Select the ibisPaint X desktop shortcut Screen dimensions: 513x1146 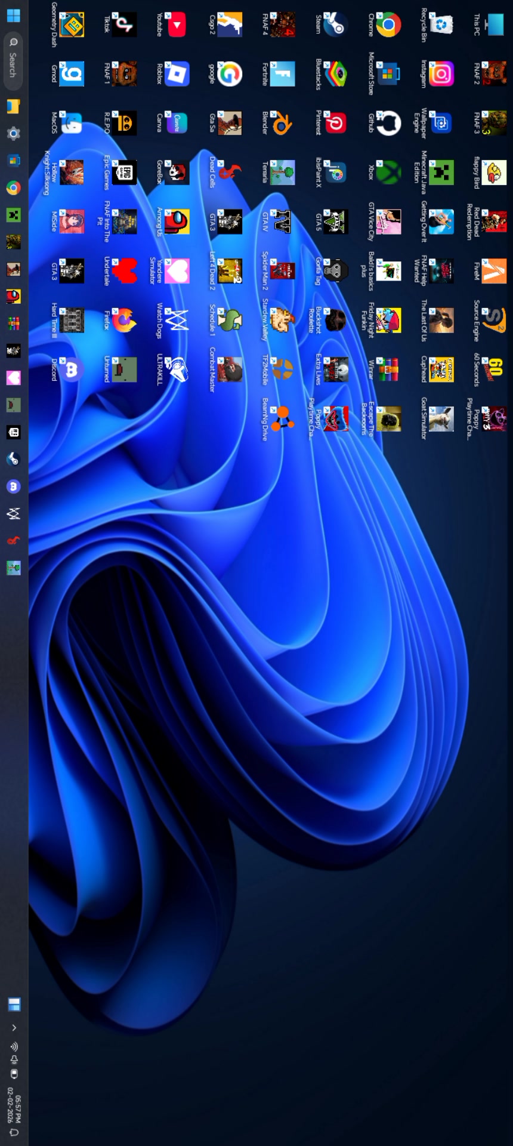pos(335,172)
